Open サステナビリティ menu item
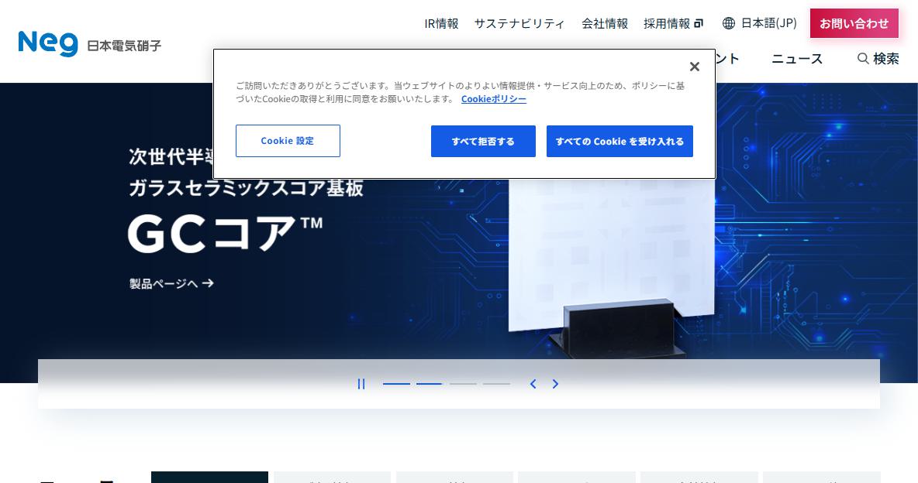This screenshot has height=483, width=918. coord(519,23)
